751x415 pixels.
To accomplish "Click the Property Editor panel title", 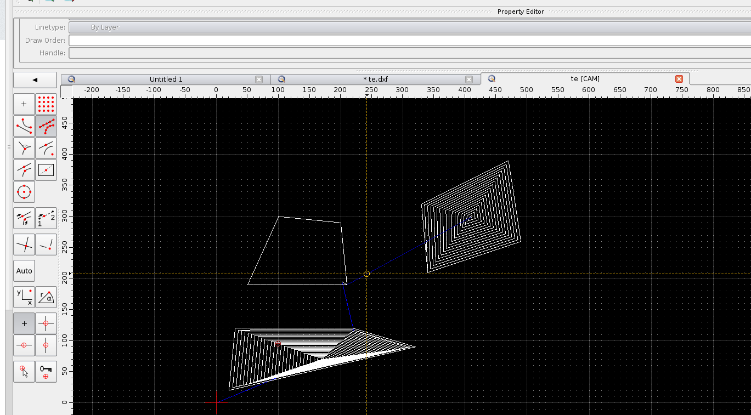I will click(521, 12).
